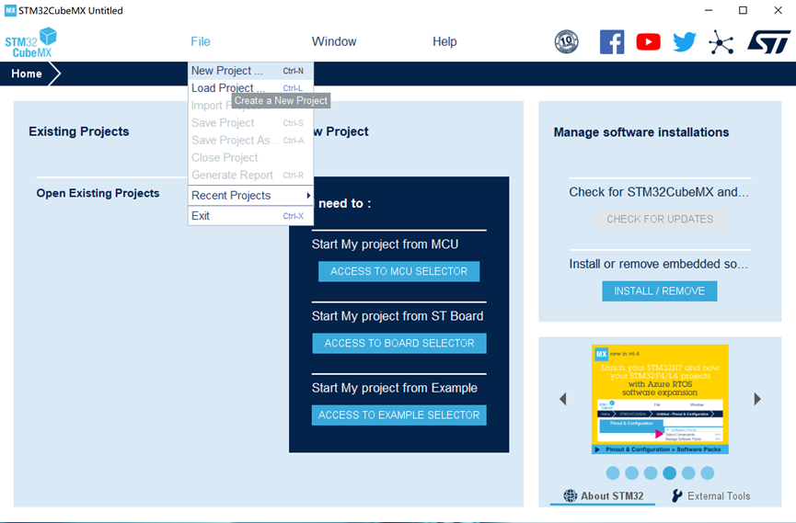Open the ST logo link

point(768,41)
